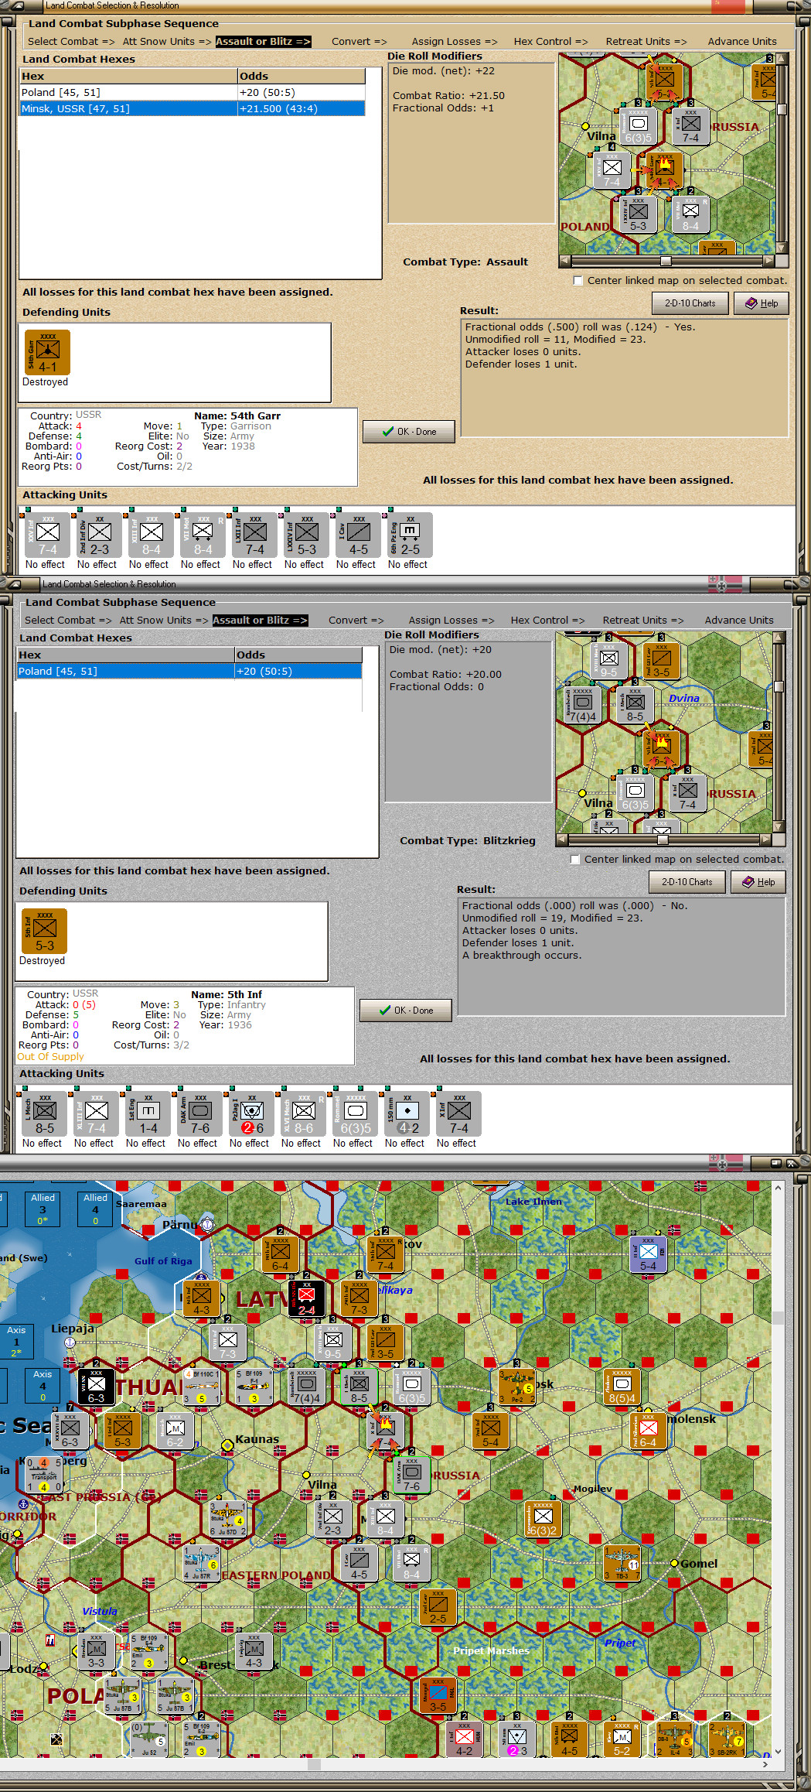Select the 6(3)2 Soviet HQ counter
The width and height of the screenshot is (811, 1792).
pos(543,1519)
